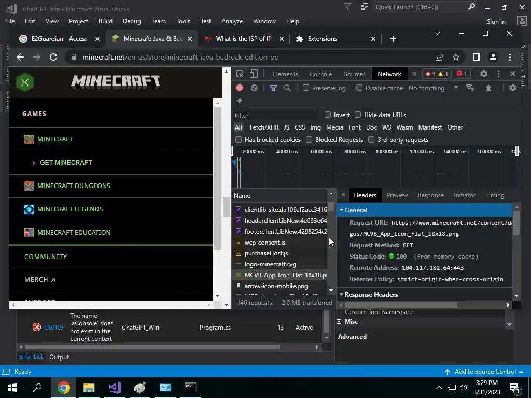531x398 pixels.
Task: Toggle Chrome side panel icon
Action: pyautogui.click(x=477, y=57)
